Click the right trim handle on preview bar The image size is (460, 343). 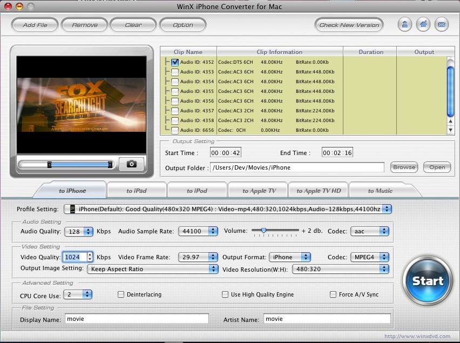(110, 165)
